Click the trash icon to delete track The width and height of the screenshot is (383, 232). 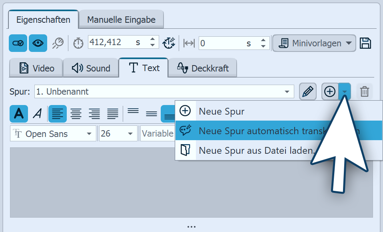click(x=364, y=91)
